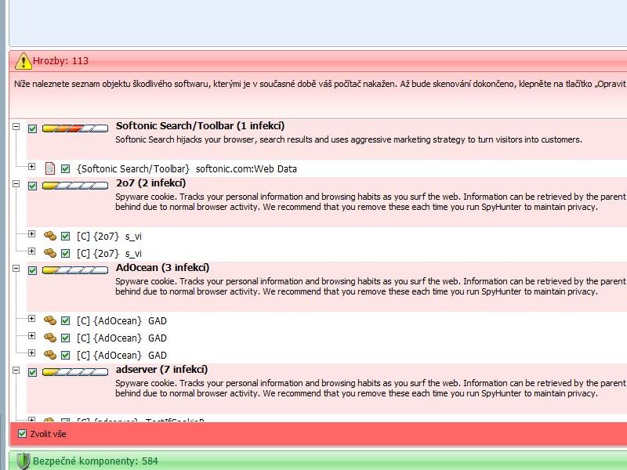Click the 'Níže naleznete seznam objektu' instruction text
The height and width of the screenshot is (470, 627).
[320, 84]
